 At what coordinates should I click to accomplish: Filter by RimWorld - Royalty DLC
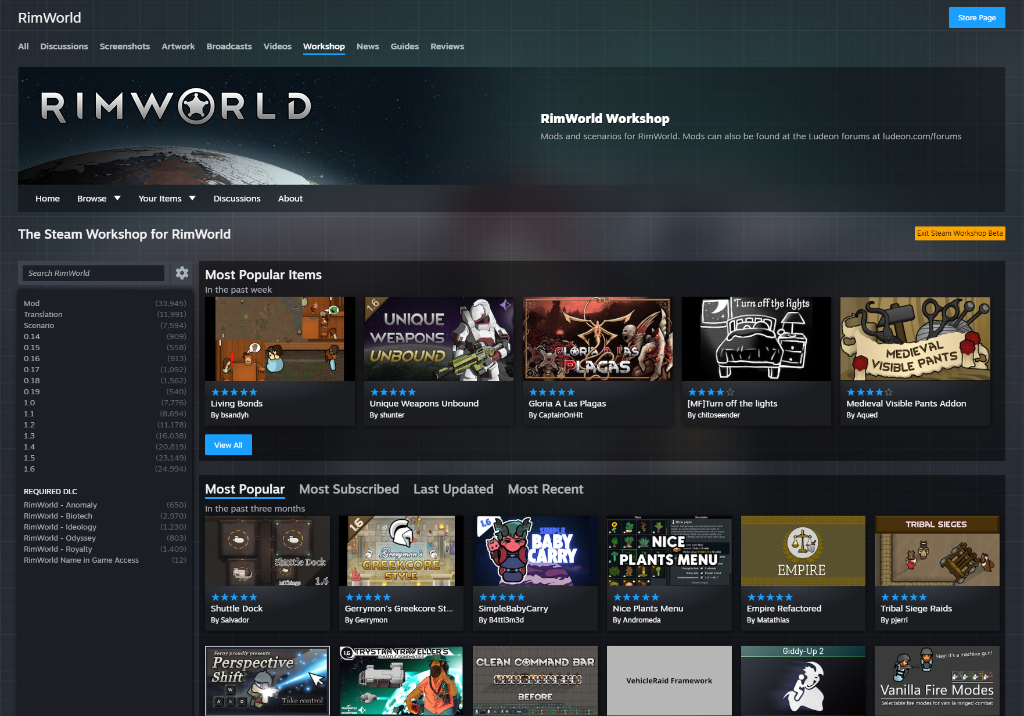[105, 549]
